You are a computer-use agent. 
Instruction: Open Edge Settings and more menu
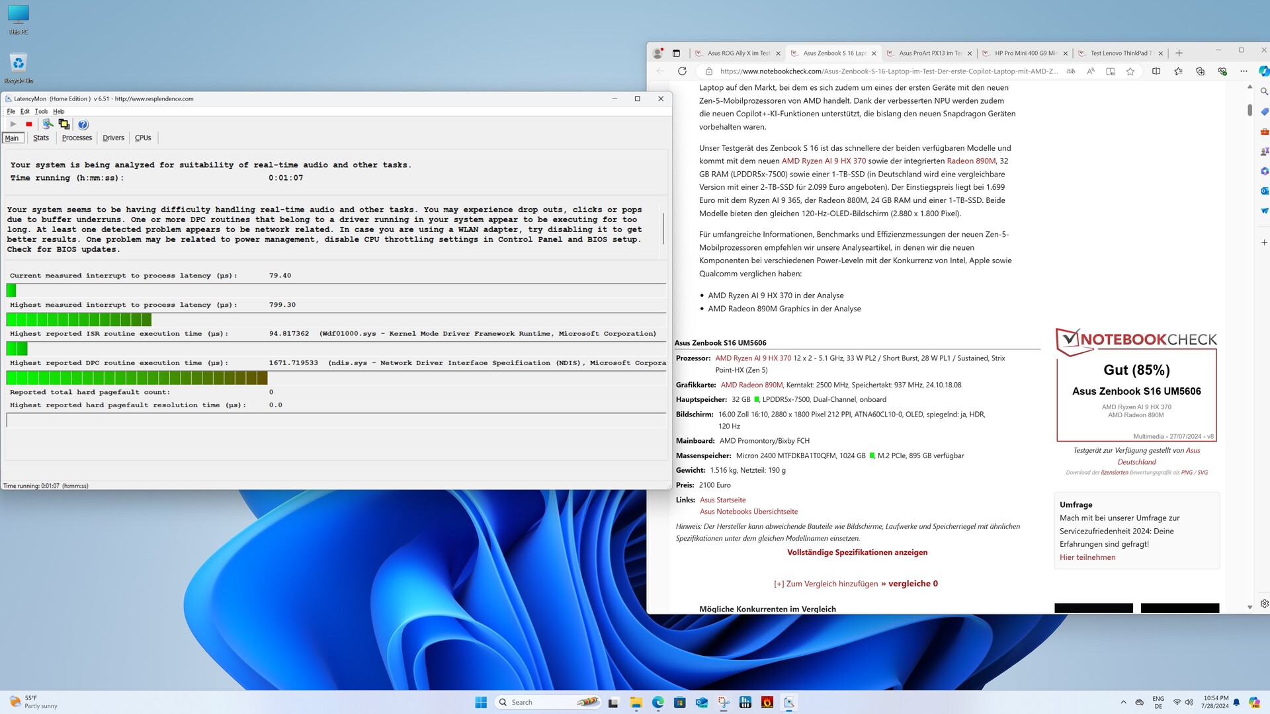1244,71
